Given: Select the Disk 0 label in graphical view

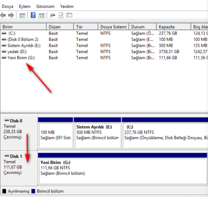Looking at the screenshot, I should pyautogui.click(x=16, y=121).
